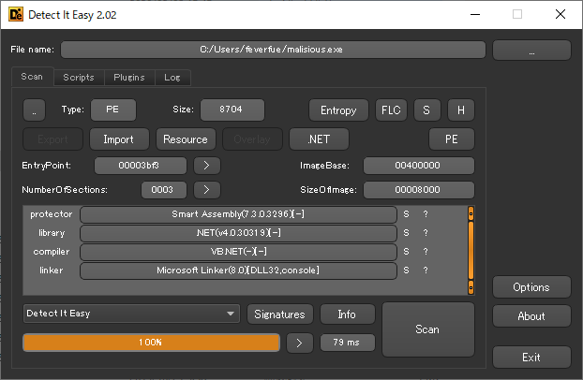
Task: Open the FLC calculator
Action: click(x=391, y=110)
